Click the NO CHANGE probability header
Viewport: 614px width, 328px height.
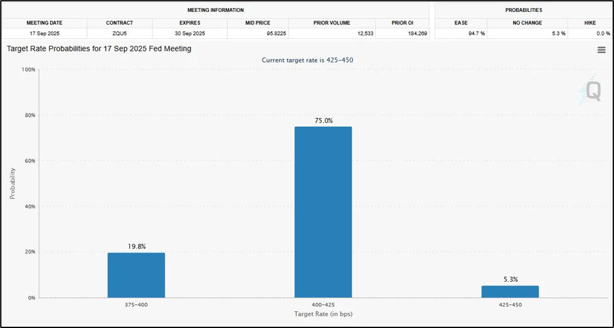pyautogui.click(x=527, y=23)
